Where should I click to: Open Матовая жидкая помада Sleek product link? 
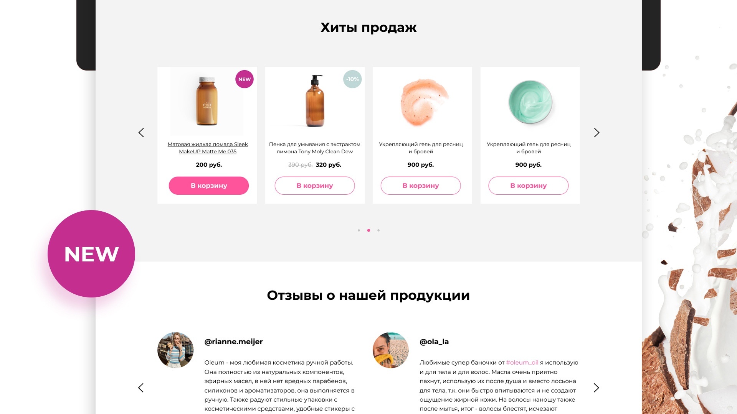coord(208,148)
